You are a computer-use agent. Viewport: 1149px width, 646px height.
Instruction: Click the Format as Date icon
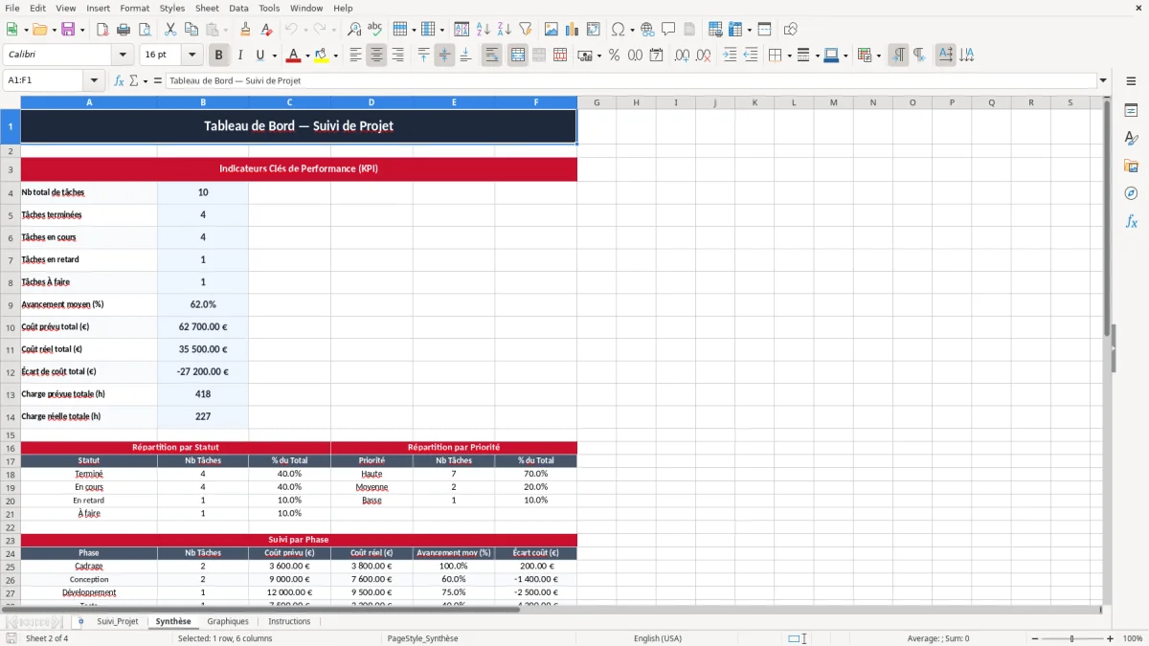657,56
